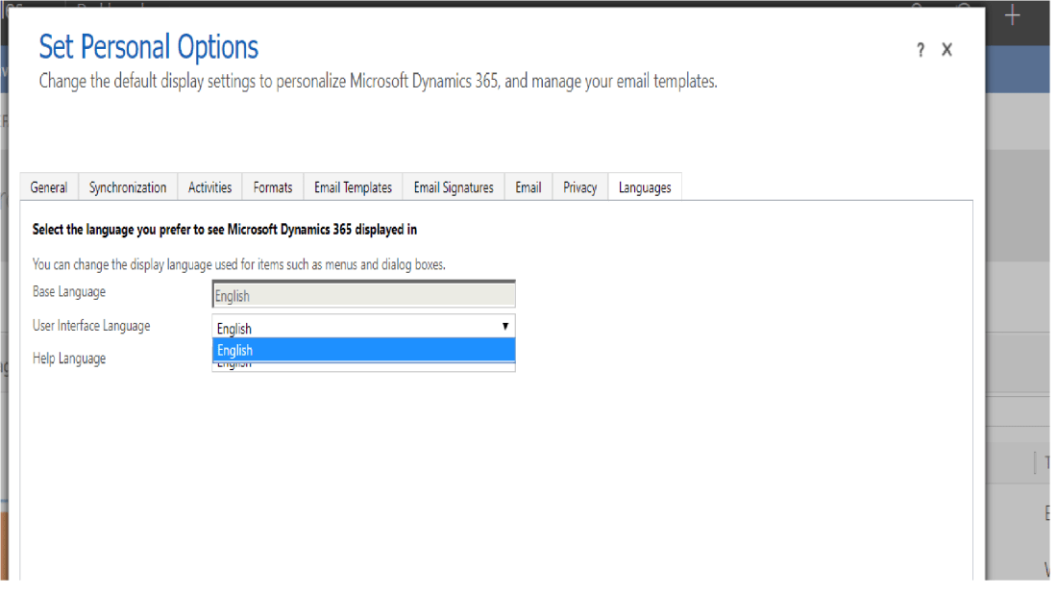
Task: Choose highlighted English option in dropdown list
Action: [x=363, y=351]
